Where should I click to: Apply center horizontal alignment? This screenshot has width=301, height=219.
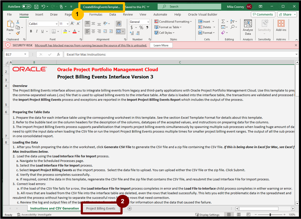93,31
